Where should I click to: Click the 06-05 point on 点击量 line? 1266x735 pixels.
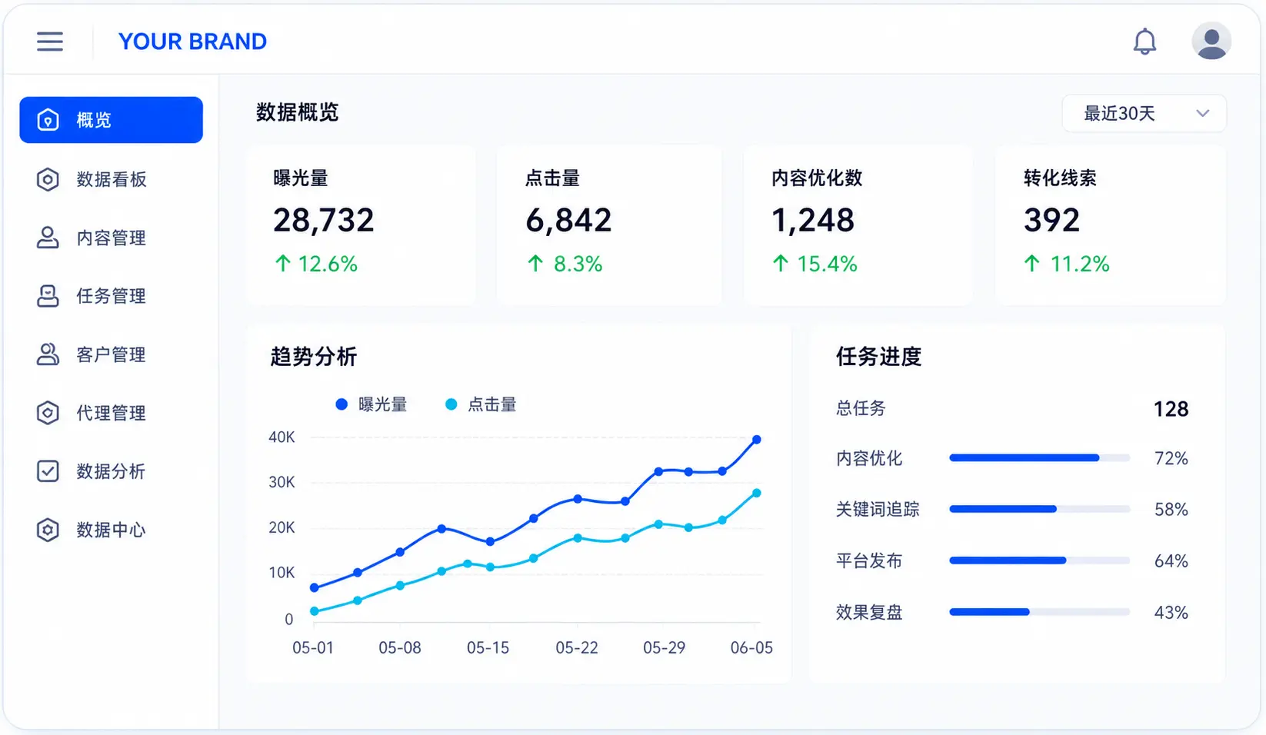(757, 493)
